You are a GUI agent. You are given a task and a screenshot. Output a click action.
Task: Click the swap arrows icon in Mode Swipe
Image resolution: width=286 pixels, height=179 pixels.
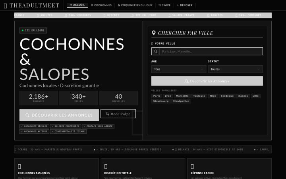tap(108, 114)
